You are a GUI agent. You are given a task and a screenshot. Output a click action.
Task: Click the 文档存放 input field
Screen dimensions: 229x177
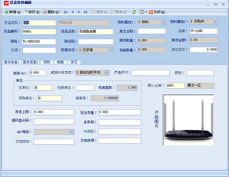tap(54, 142)
